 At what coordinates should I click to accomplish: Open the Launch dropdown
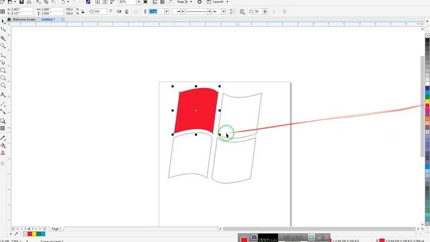tap(218, 1)
